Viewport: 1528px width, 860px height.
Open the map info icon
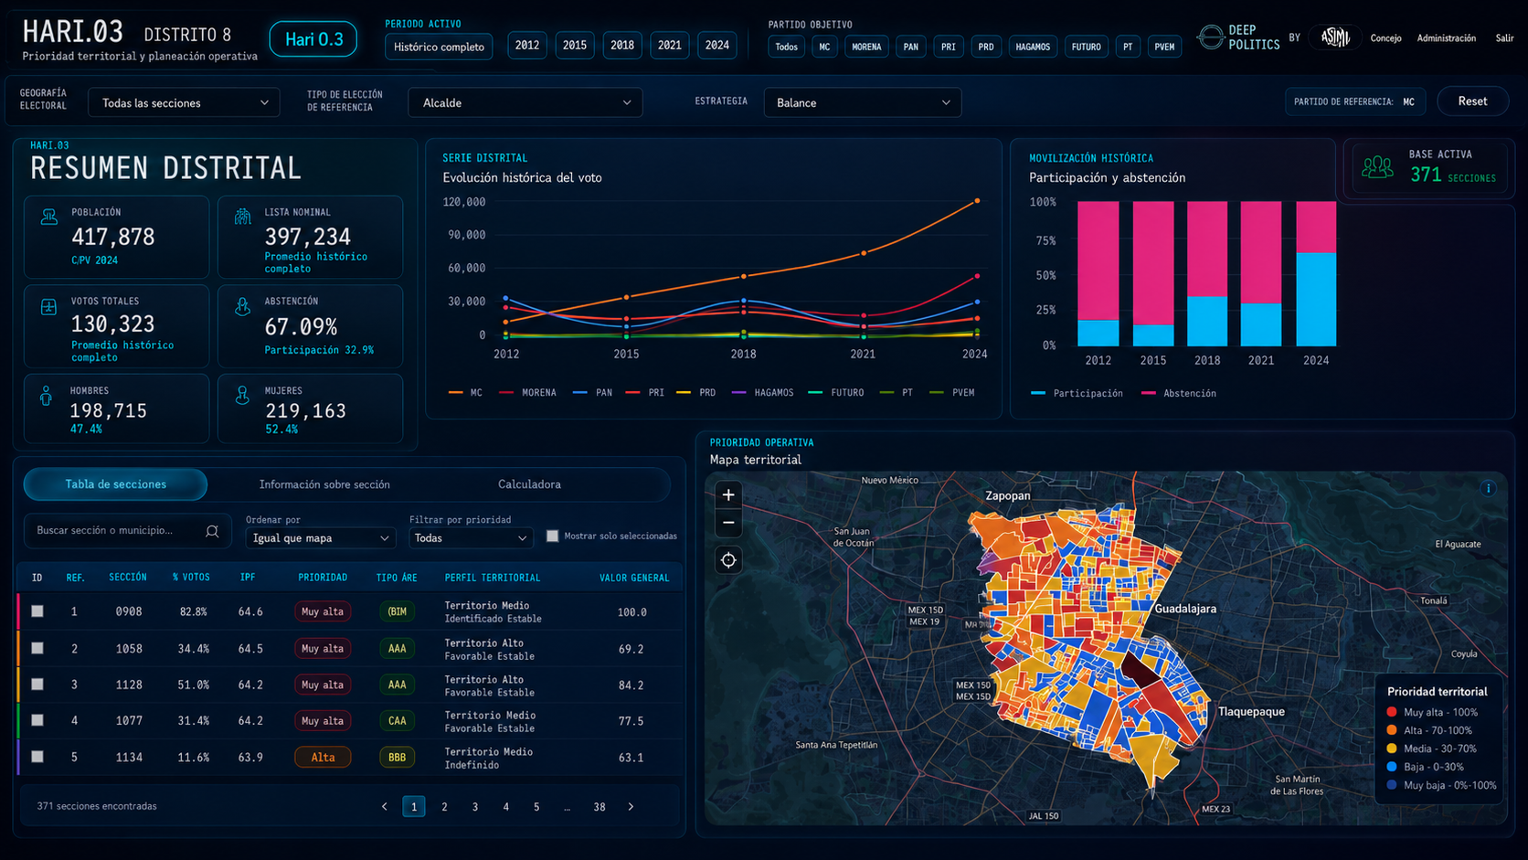tap(1488, 488)
